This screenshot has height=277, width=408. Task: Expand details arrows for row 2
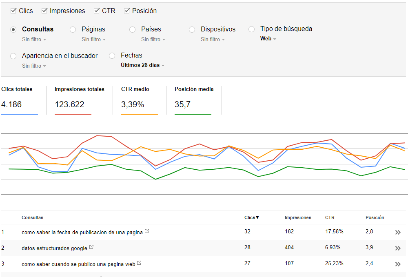coord(398,248)
